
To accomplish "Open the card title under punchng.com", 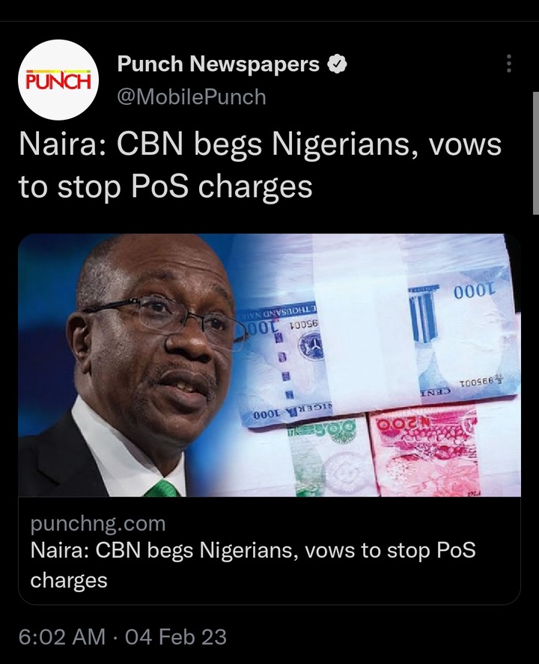I will coord(253,565).
